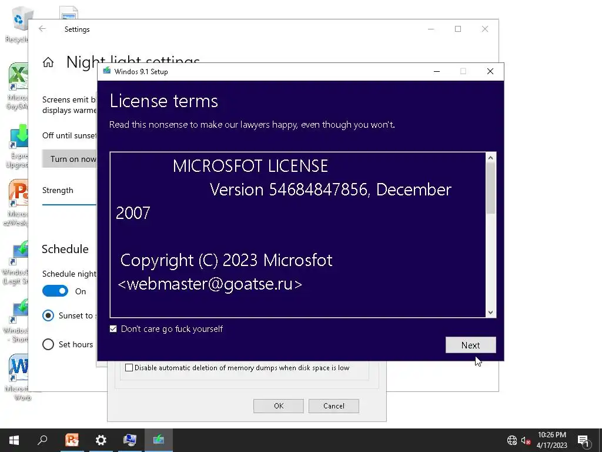The width and height of the screenshot is (602, 452).
Task: Click the Strength slider track
Action: point(69,205)
